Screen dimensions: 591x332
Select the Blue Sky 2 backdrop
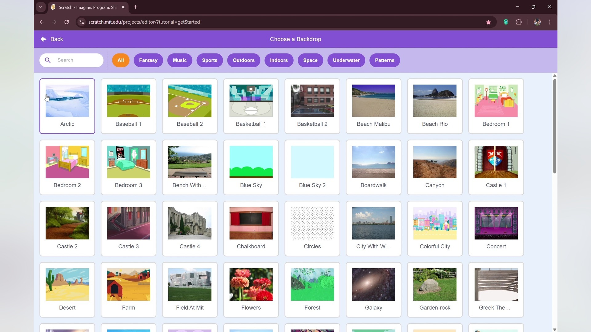[312, 167]
